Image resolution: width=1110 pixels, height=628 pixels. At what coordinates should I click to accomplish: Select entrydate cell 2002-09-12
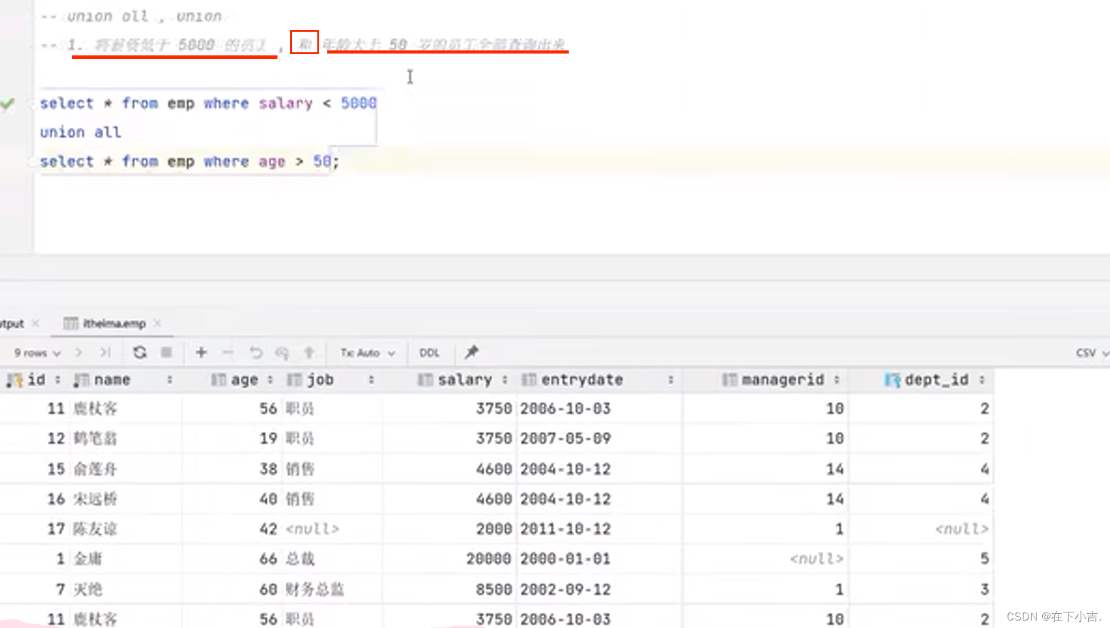click(x=566, y=589)
